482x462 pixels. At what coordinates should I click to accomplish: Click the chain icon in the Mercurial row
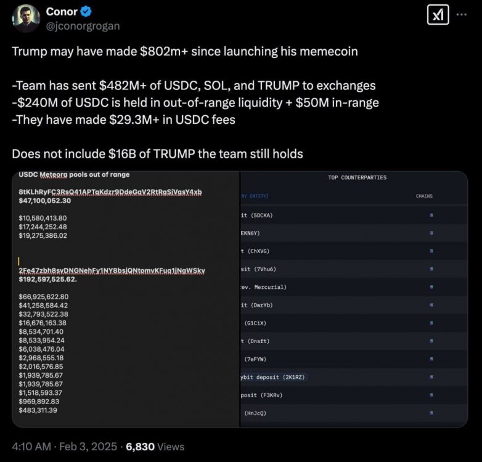point(431,287)
